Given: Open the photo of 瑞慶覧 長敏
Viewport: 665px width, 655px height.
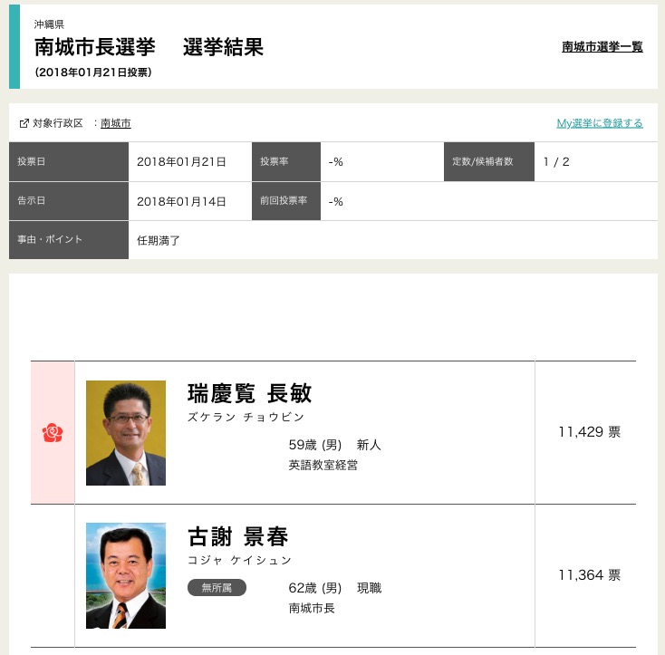Looking at the screenshot, I should 126,433.
